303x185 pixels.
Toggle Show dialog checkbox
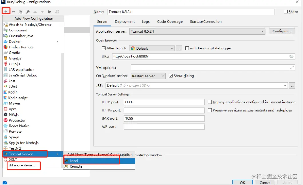(171, 76)
